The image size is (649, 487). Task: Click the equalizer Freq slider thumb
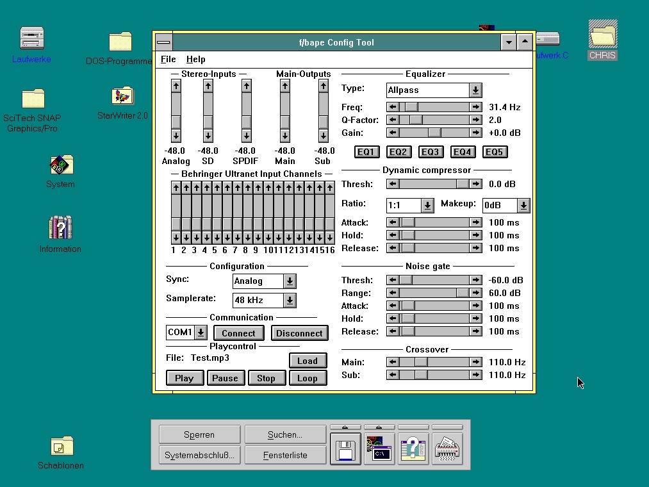411,107
